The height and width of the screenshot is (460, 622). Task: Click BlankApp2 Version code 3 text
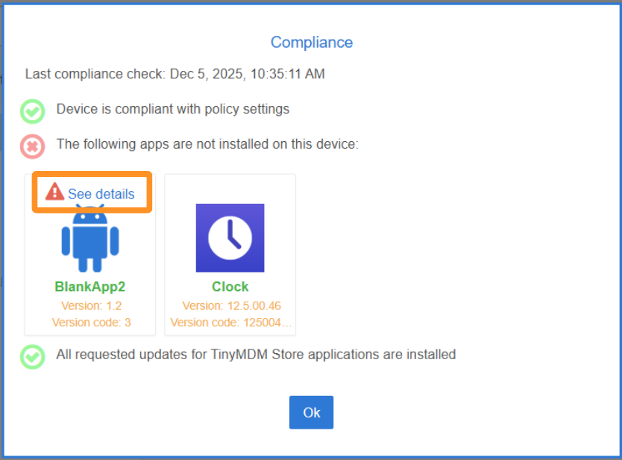tap(91, 323)
